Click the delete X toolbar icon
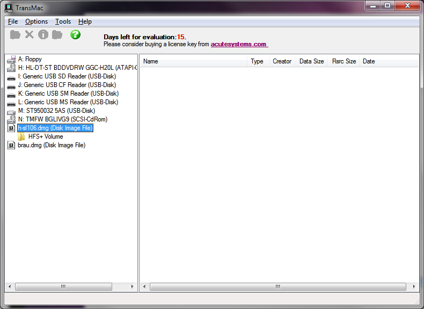 tap(29, 35)
